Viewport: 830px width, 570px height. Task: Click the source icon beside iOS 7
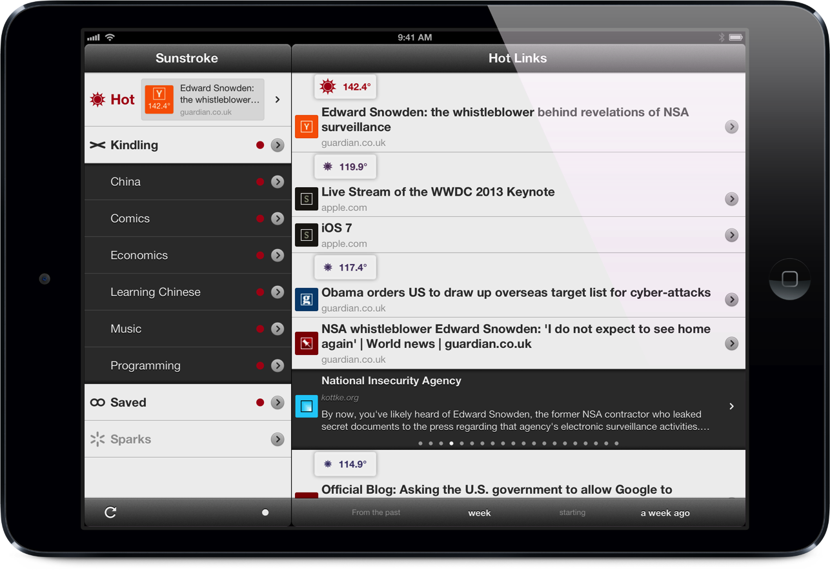coord(307,235)
